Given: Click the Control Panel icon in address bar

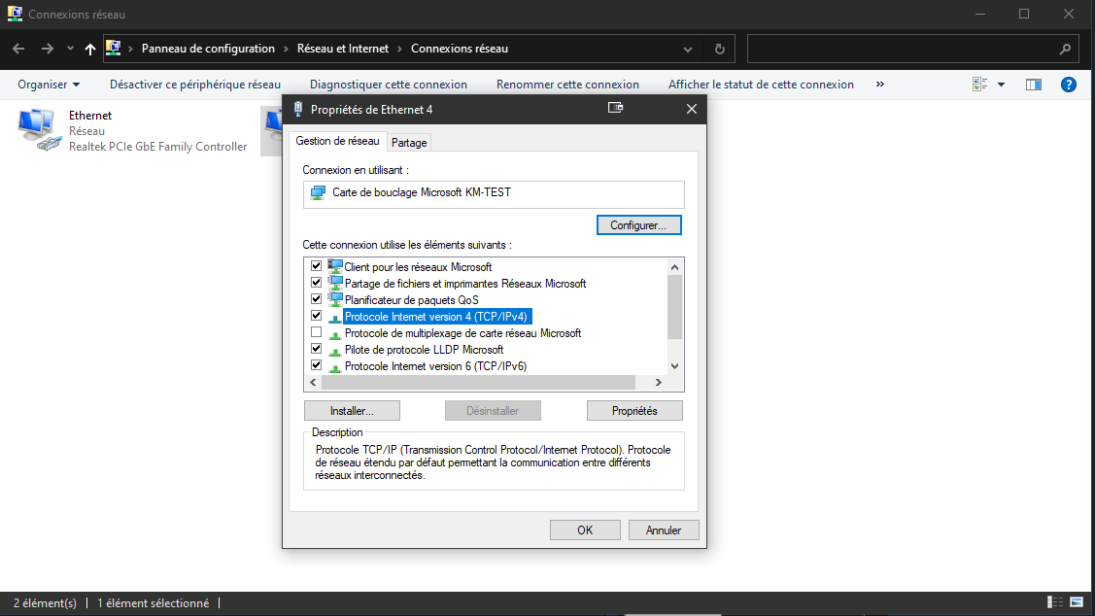Looking at the screenshot, I should [x=113, y=49].
